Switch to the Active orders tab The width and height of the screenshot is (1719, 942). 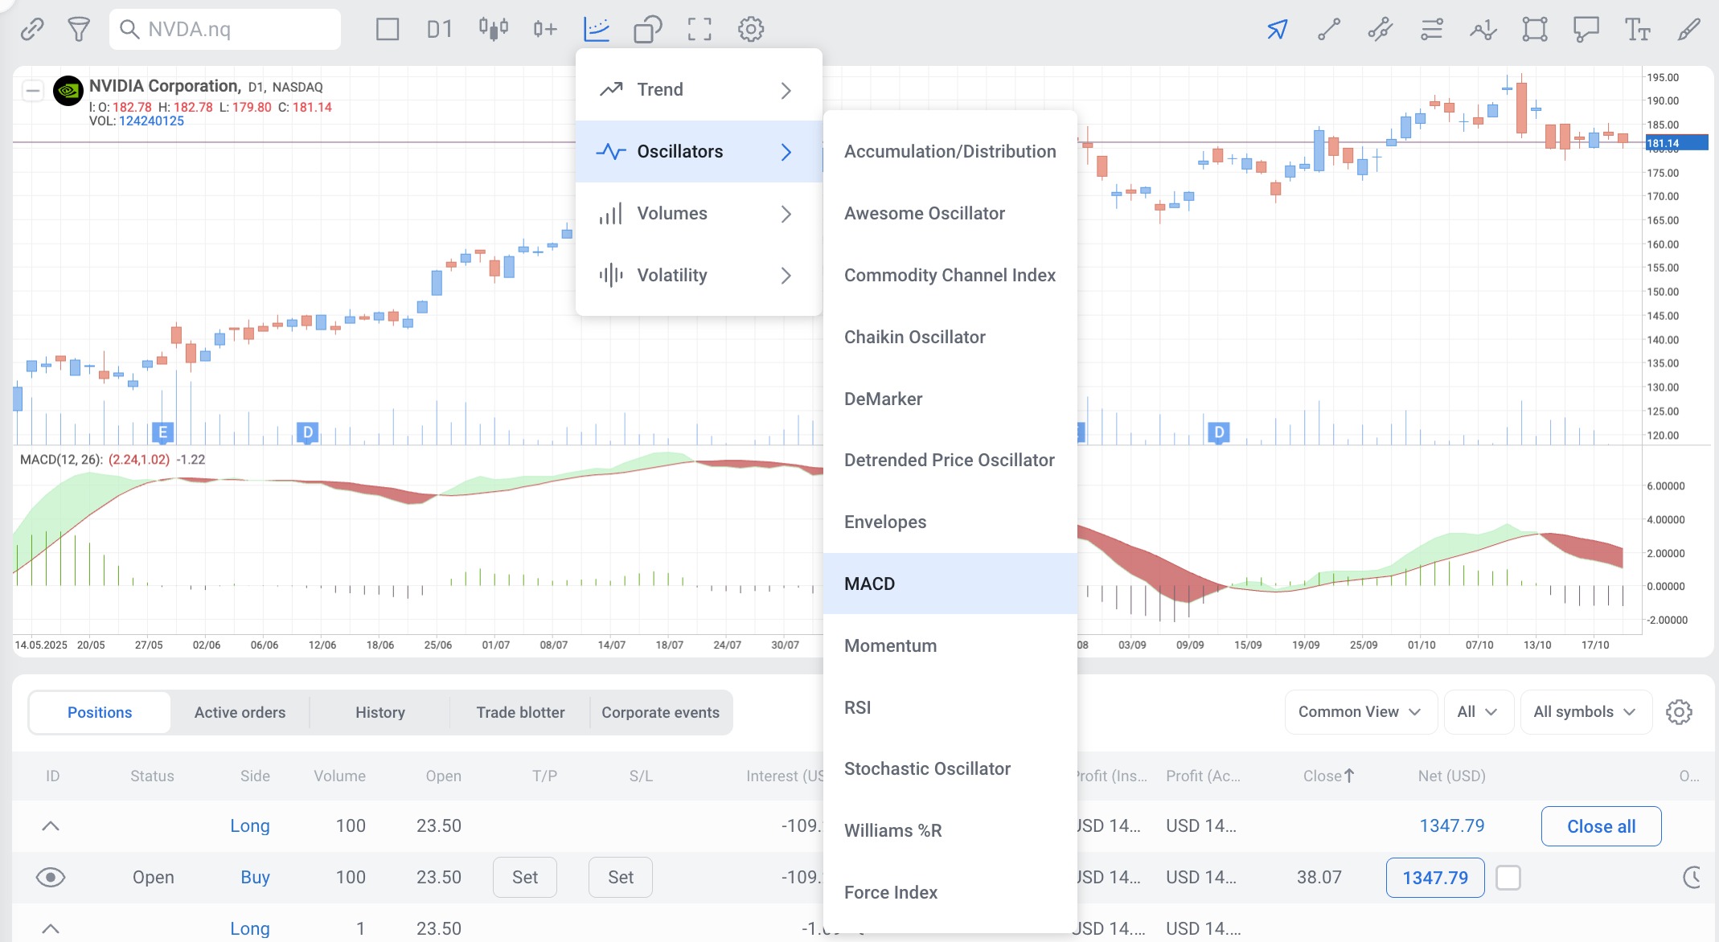[240, 712]
